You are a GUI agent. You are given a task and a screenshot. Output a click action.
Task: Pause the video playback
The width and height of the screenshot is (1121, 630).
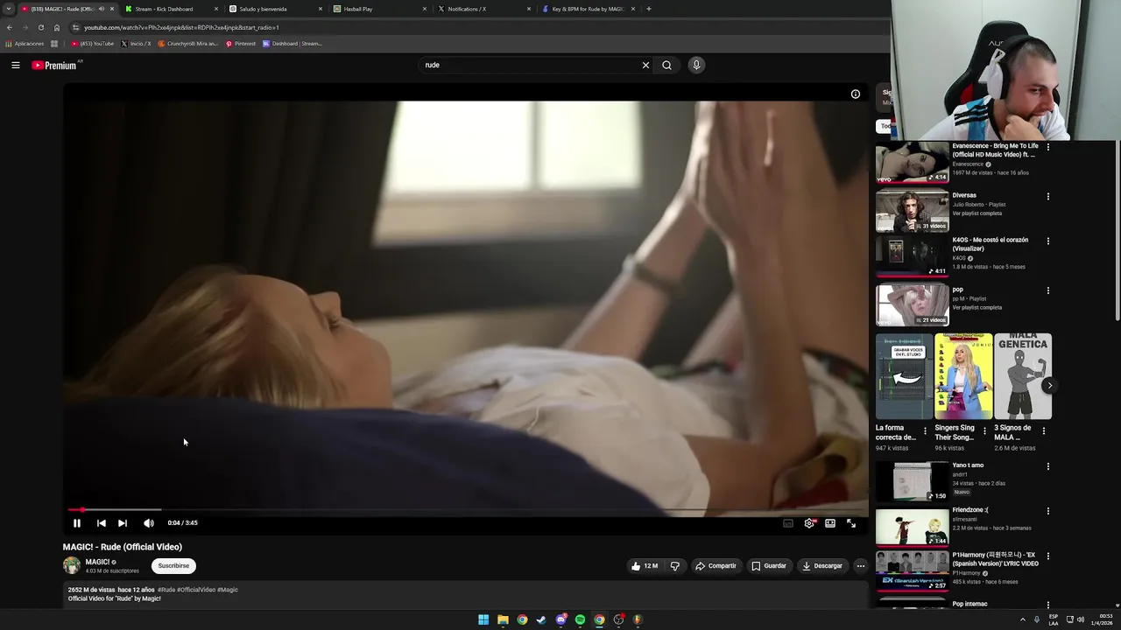coord(77,523)
